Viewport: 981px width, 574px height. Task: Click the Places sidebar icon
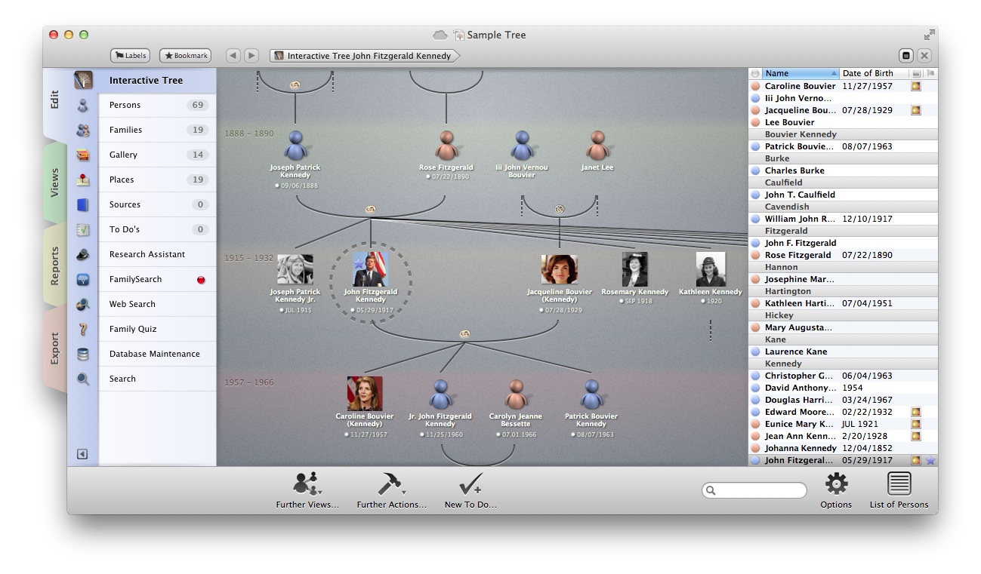(83, 180)
